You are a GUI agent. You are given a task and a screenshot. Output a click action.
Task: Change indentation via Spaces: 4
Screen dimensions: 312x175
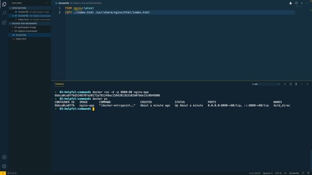268,173
